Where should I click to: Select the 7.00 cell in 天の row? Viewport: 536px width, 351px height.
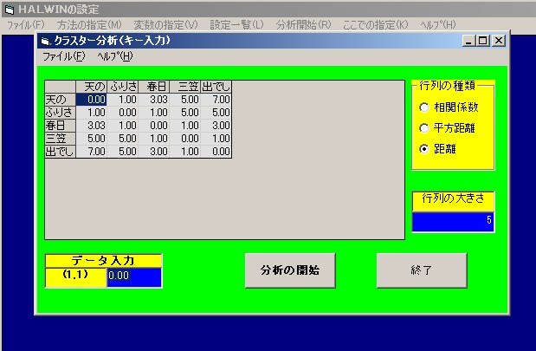pos(216,100)
